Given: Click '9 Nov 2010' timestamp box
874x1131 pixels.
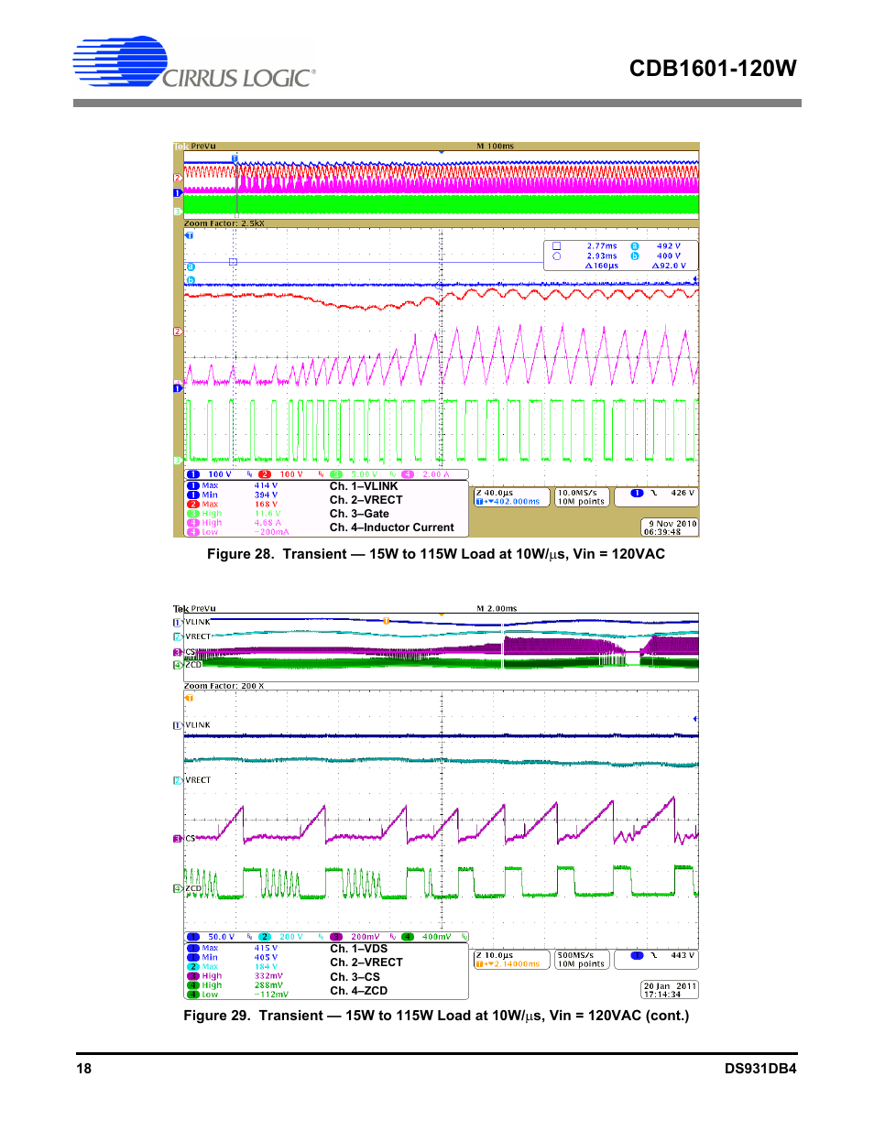Looking at the screenshot, I should tap(671, 527).
